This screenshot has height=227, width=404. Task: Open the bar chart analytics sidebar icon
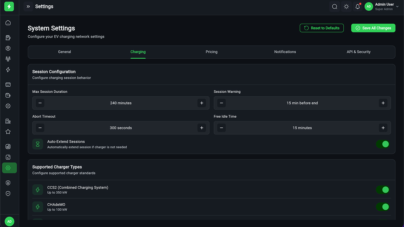8,147
